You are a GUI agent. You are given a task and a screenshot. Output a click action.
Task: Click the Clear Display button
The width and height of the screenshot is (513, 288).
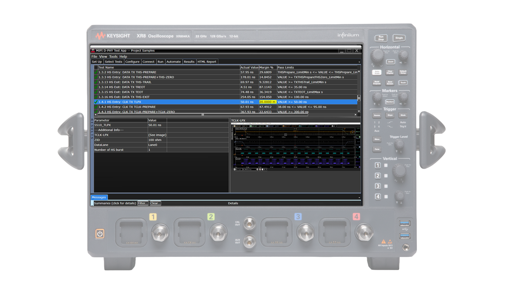click(390, 72)
